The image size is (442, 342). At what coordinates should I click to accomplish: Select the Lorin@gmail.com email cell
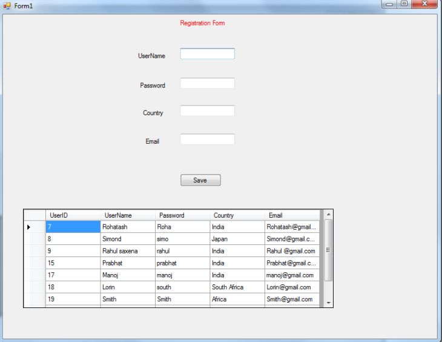click(x=292, y=287)
